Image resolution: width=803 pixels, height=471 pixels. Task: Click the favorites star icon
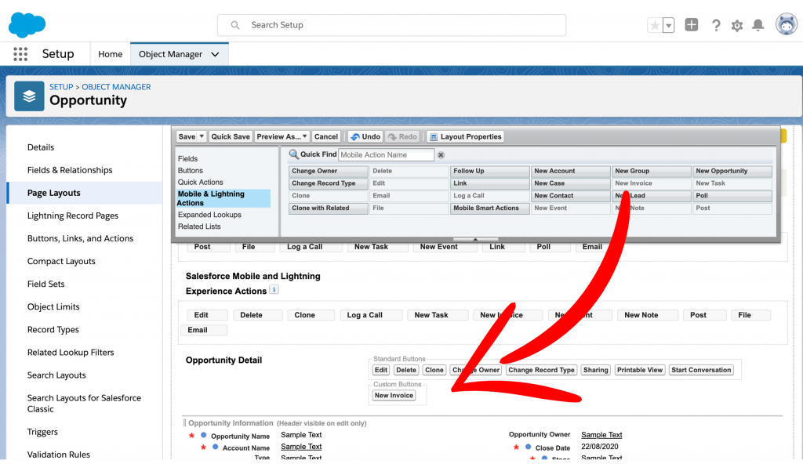(655, 25)
